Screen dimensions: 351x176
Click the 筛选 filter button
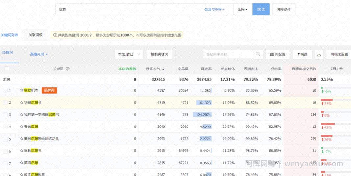click(x=302, y=54)
